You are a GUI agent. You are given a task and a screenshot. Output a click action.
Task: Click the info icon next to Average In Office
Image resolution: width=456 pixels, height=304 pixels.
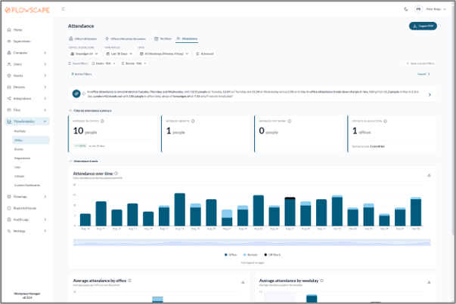pyautogui.click(x=102, y=121)
